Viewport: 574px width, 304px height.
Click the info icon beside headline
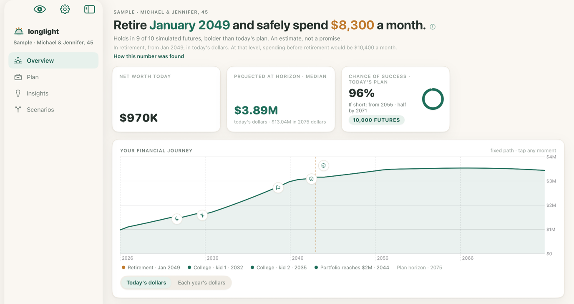tap(433, 27)
